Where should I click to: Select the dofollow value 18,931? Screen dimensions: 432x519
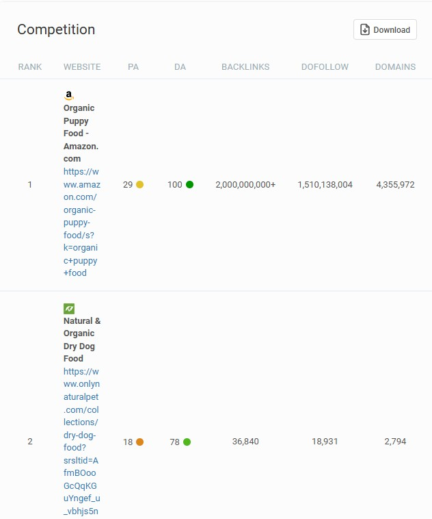pyautogui.click(x=325, y=442)
